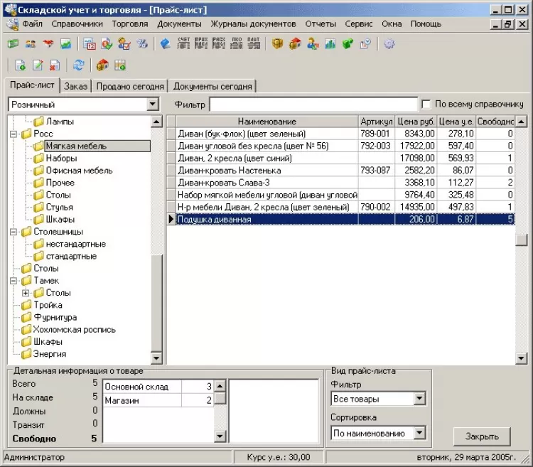533x467 pixels.
Task: Click the bar chart reports icon
Action: (330, 44)
